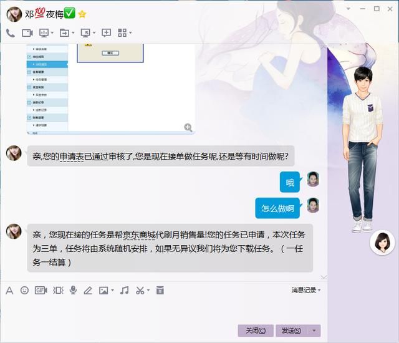Viewport: 399px width, 343px height.
Task: Open message history 消息记录
Action: click(x=305, y=290)
